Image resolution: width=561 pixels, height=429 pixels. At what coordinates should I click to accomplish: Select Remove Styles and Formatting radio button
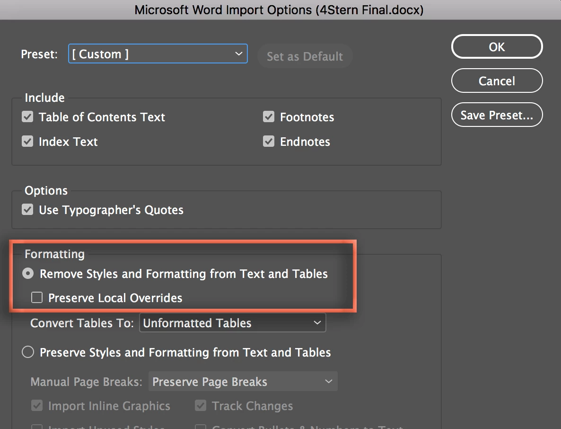click(28, 274)
